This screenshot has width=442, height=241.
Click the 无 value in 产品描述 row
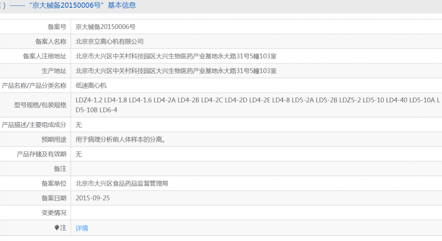(78, 125)
